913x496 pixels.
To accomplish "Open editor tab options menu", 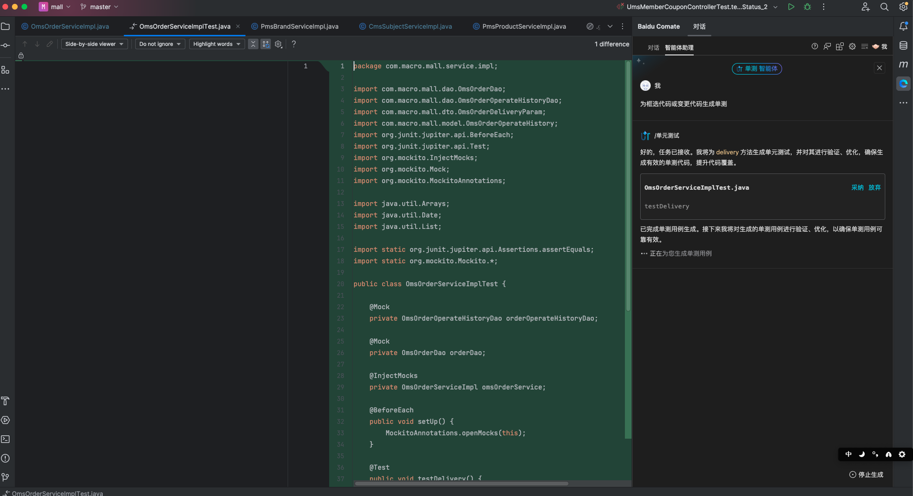I will (x=623, y=26).
